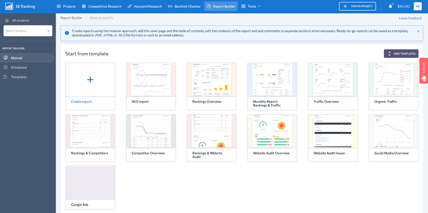
Task: Click the Traffic Overview label
Action: pyautogui.click(x=326, y=102)
